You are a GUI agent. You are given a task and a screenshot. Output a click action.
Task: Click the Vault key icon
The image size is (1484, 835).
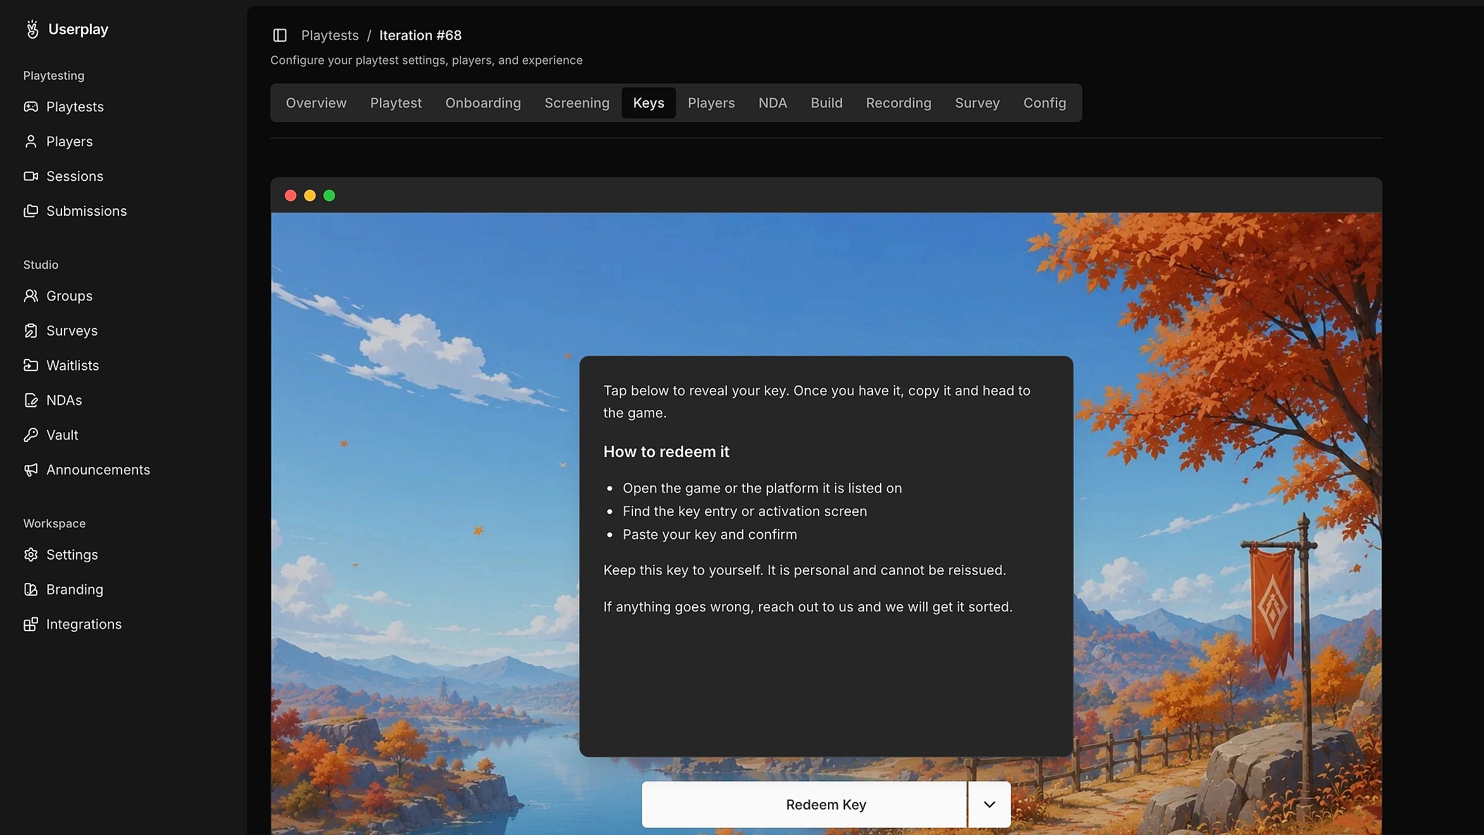pos(31,435)
